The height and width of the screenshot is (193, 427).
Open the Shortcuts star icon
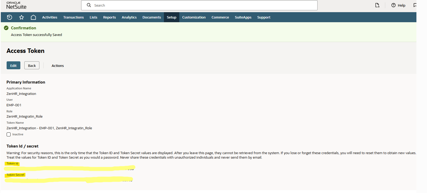coord(21,17)
